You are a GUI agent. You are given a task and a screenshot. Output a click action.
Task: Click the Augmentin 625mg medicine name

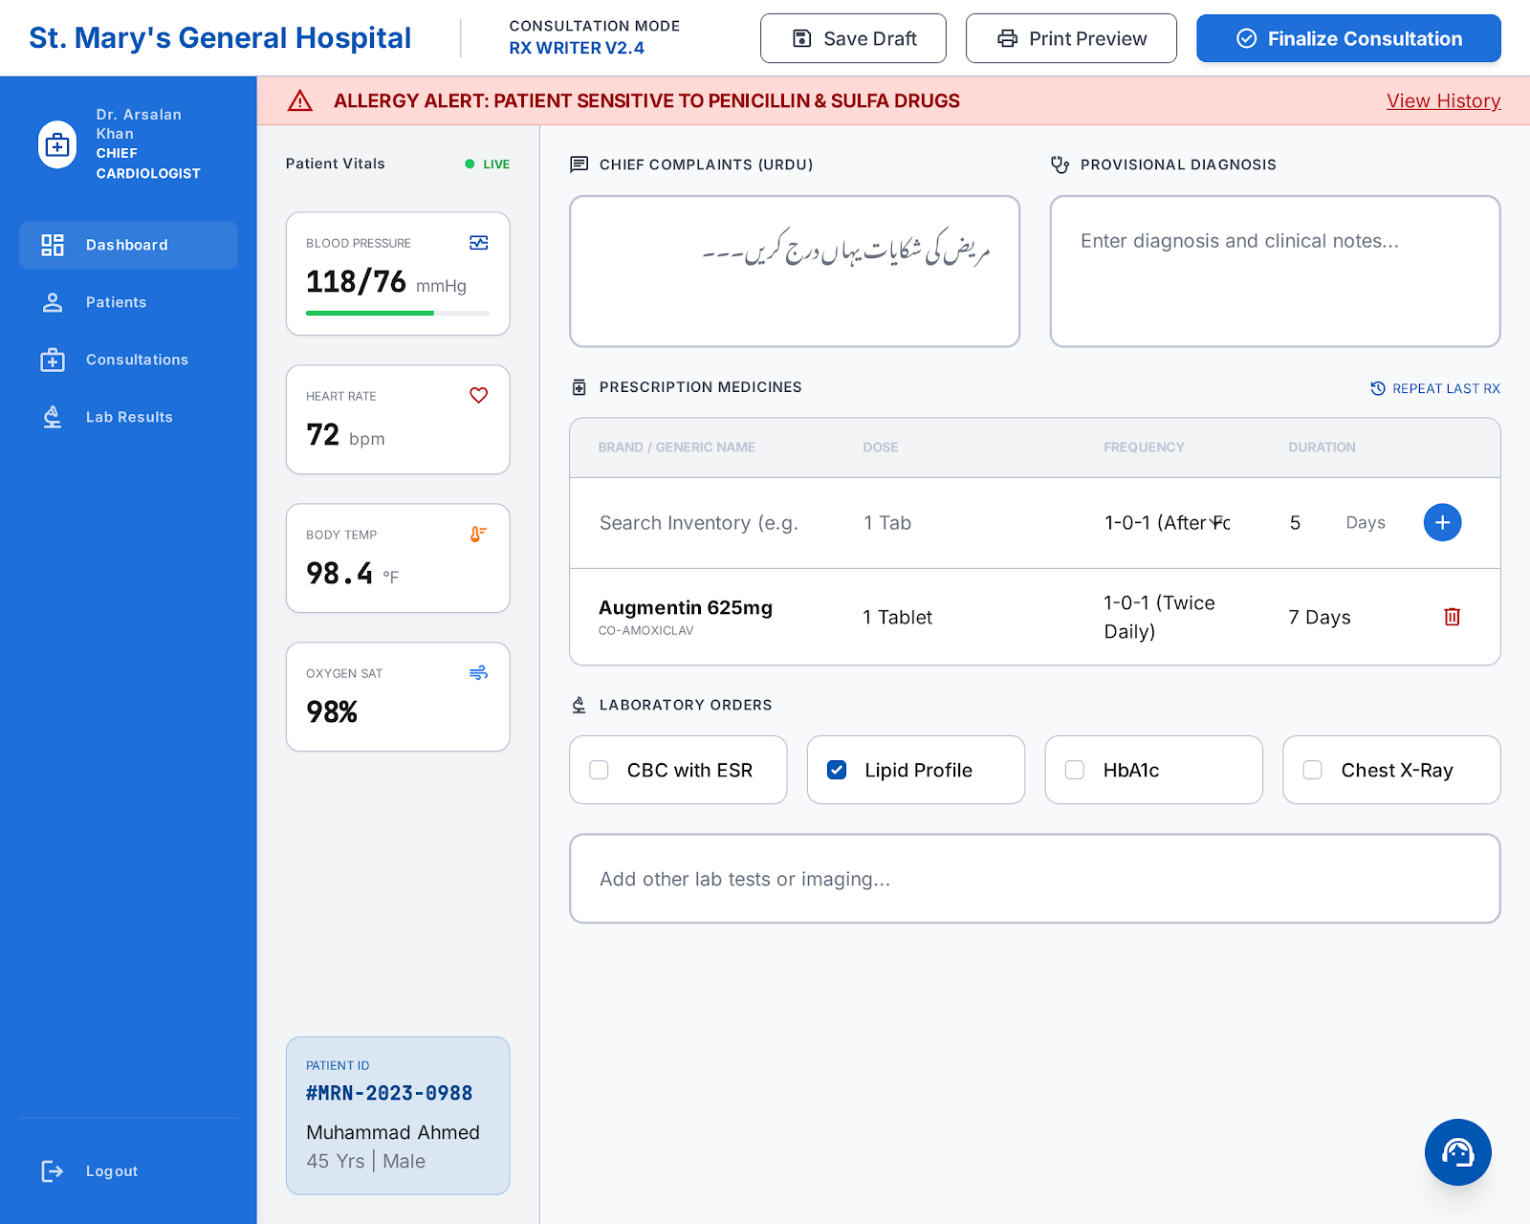pos(686,607)
